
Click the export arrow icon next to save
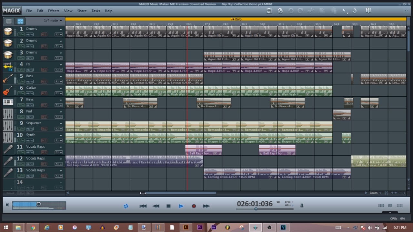coord(280,11)
